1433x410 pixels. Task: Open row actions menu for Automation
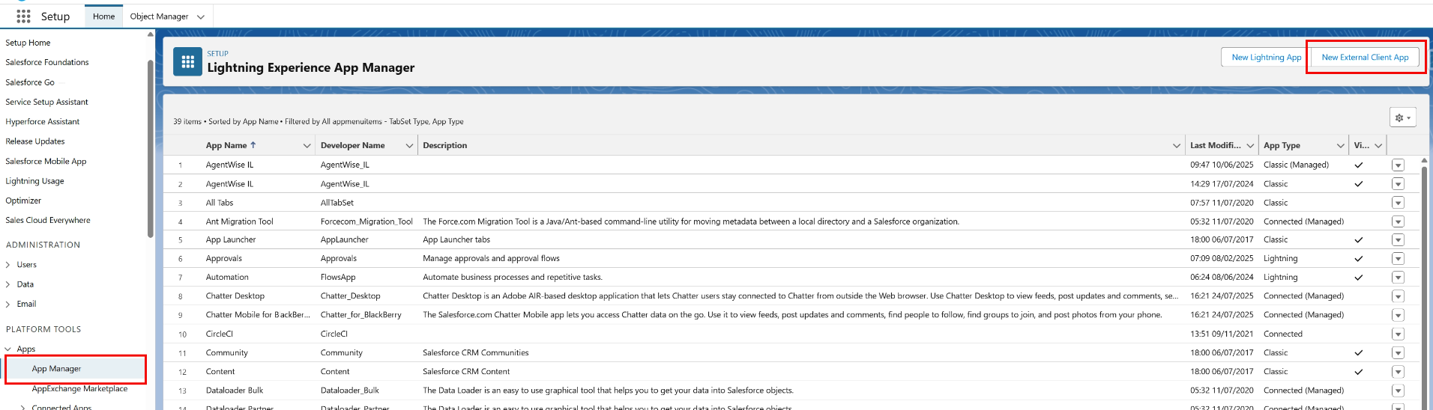click(1398, 278)
